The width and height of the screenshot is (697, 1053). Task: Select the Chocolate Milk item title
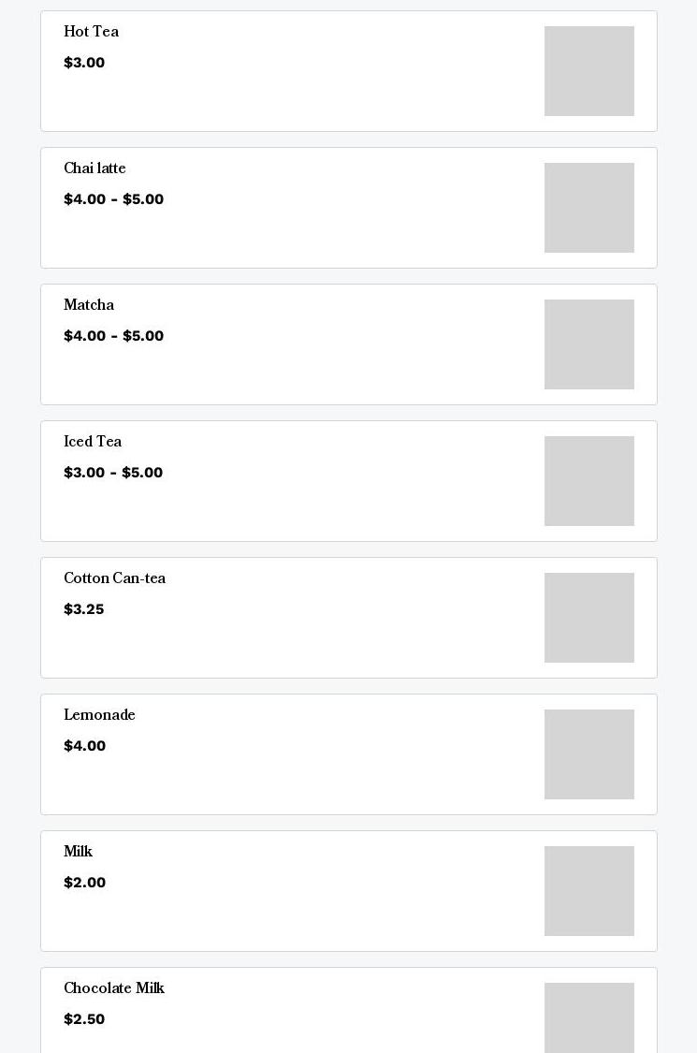pyautogui.click(x=114, y=988)
